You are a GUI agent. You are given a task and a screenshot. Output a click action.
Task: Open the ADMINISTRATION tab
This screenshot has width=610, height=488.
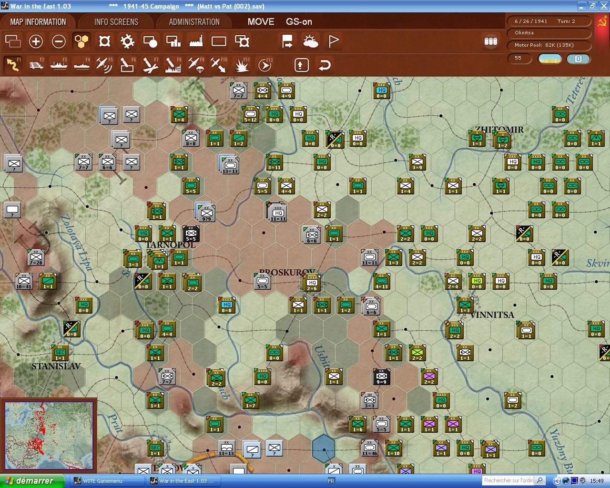(x=194, y=22)
